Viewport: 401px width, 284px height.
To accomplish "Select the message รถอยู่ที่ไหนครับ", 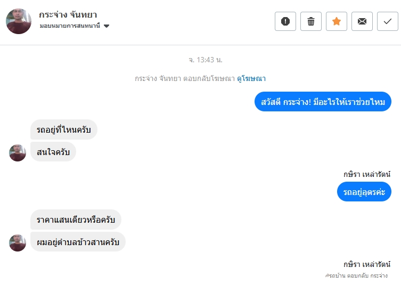I will 64,129.
